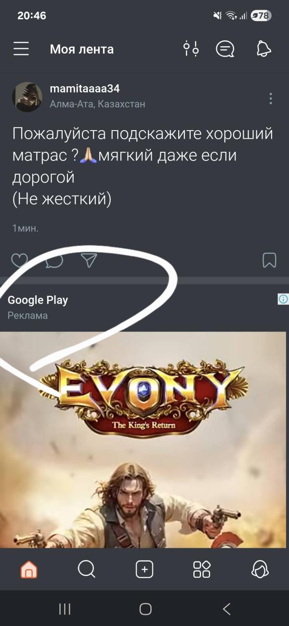Open mamitaaaa34's profile username
This screenshot has height=626, width=289.
click(x=85, y=89)
